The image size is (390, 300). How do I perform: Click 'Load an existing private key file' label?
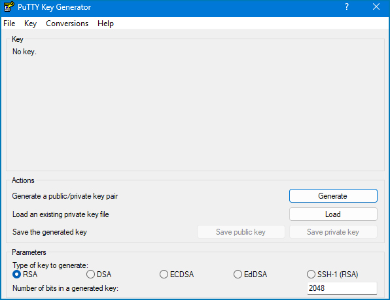pos(61,214)
